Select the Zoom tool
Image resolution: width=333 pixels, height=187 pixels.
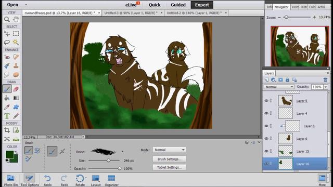[7, 20]
